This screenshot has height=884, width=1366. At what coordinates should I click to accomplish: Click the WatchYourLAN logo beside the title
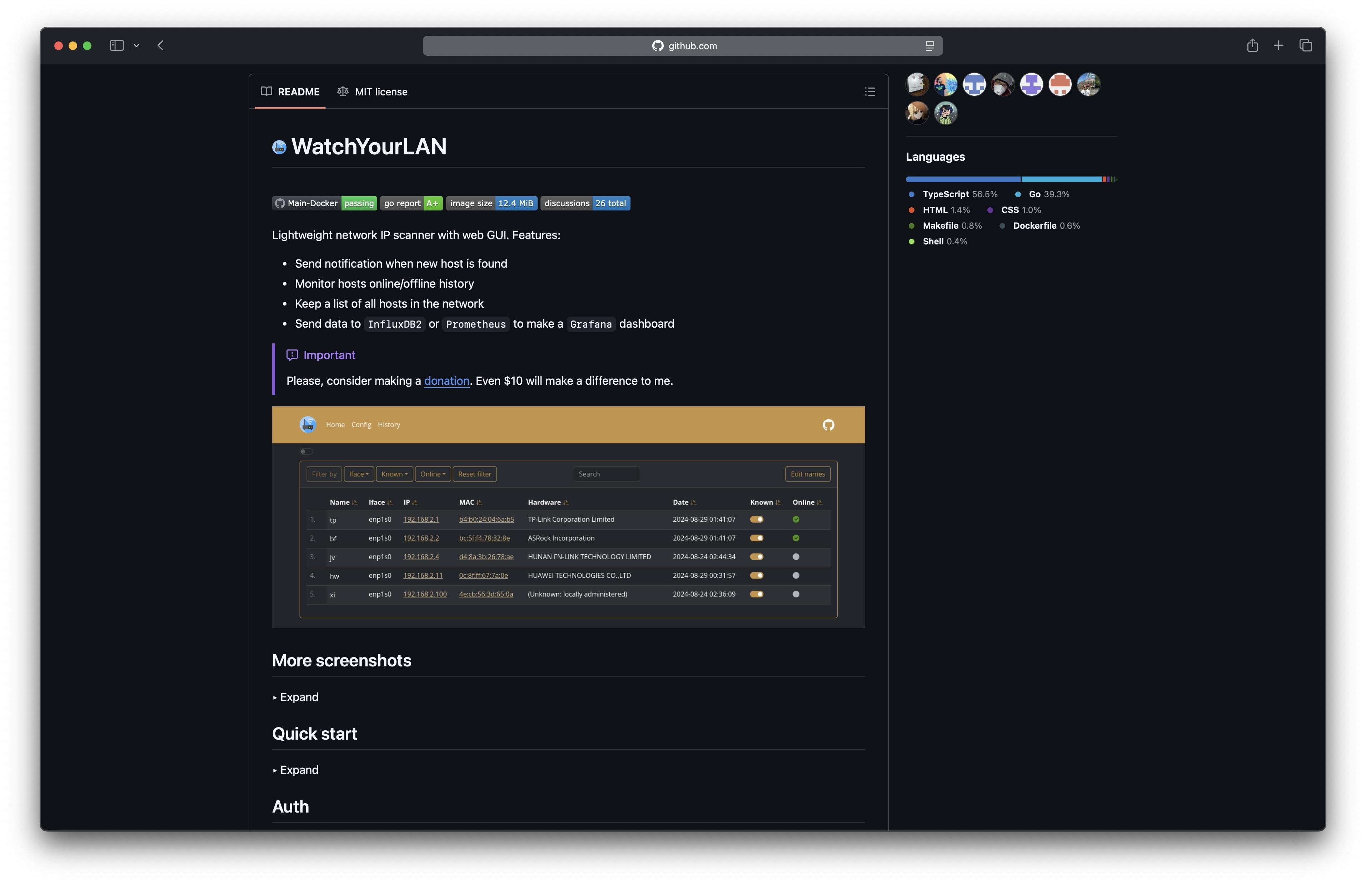click(279, 148)
